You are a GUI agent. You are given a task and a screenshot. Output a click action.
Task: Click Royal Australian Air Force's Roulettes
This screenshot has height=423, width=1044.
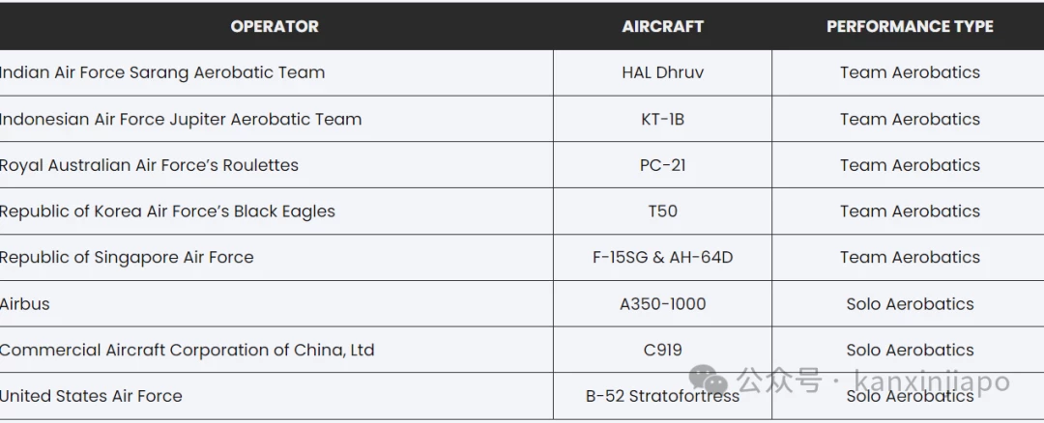[x=149, y=165]
